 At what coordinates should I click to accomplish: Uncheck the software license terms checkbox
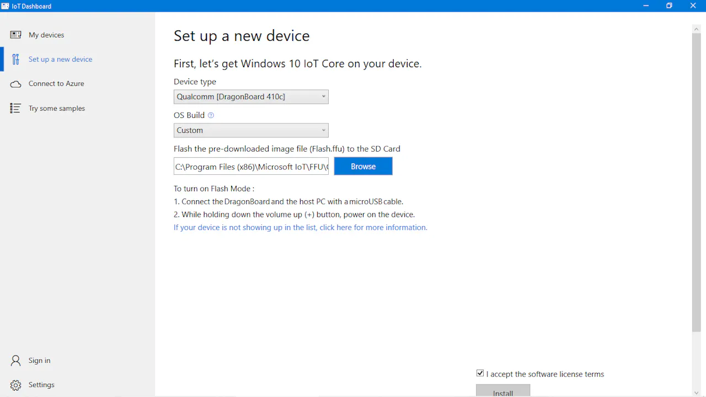480,373
